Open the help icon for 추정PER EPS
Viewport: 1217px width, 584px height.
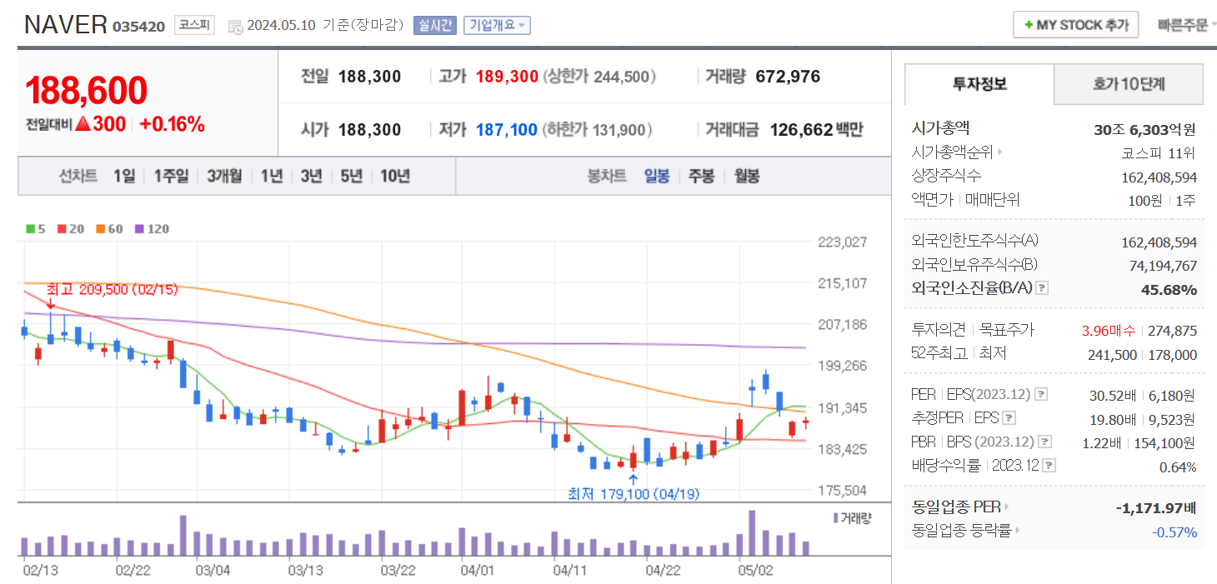[1009, 418]
